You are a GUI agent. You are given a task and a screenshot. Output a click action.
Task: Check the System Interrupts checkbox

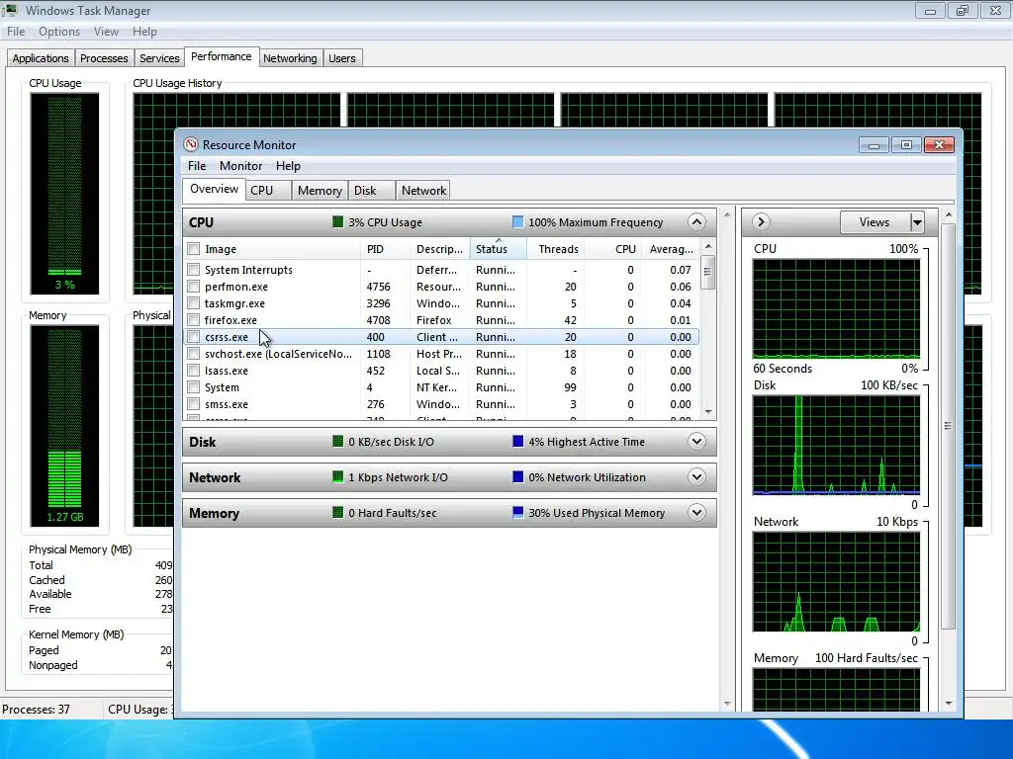(x=193, y=269)
